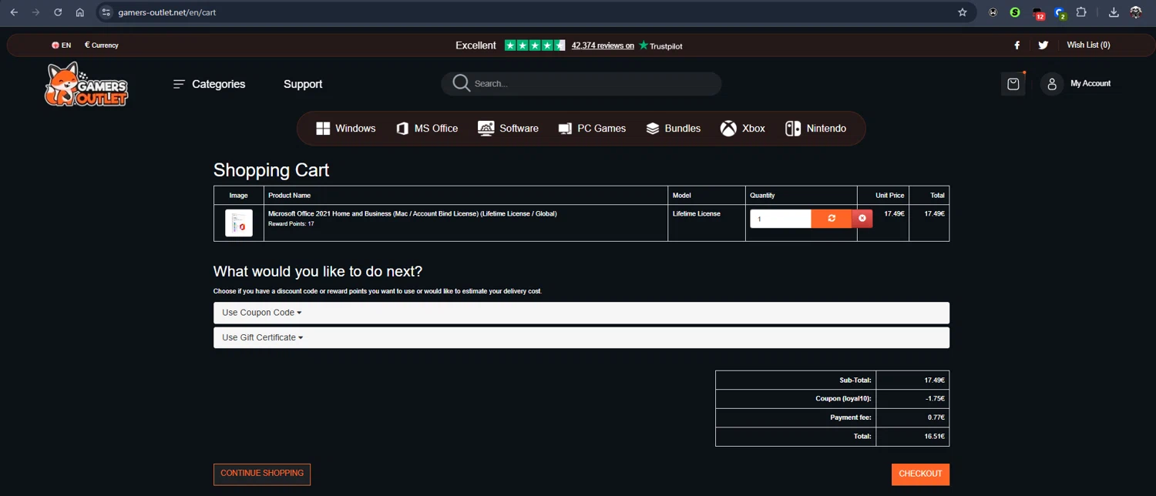Open the Twitter icon in top bar

pyautogui.click(x=1043, y=45)
